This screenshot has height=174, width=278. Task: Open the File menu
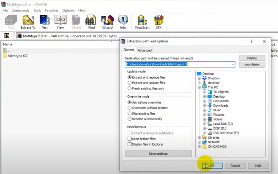pyautogui.click(x=5, y=10)
